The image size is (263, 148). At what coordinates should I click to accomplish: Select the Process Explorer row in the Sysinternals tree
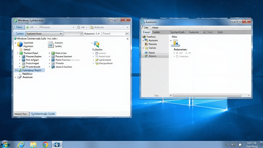click(x=32, y=57)
